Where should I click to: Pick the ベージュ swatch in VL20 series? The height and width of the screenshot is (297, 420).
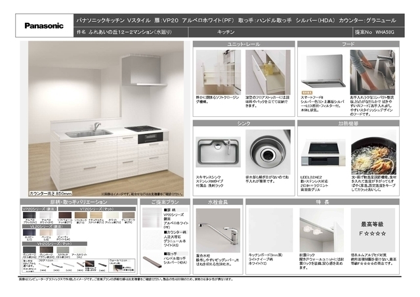click(x=46, y=233)
